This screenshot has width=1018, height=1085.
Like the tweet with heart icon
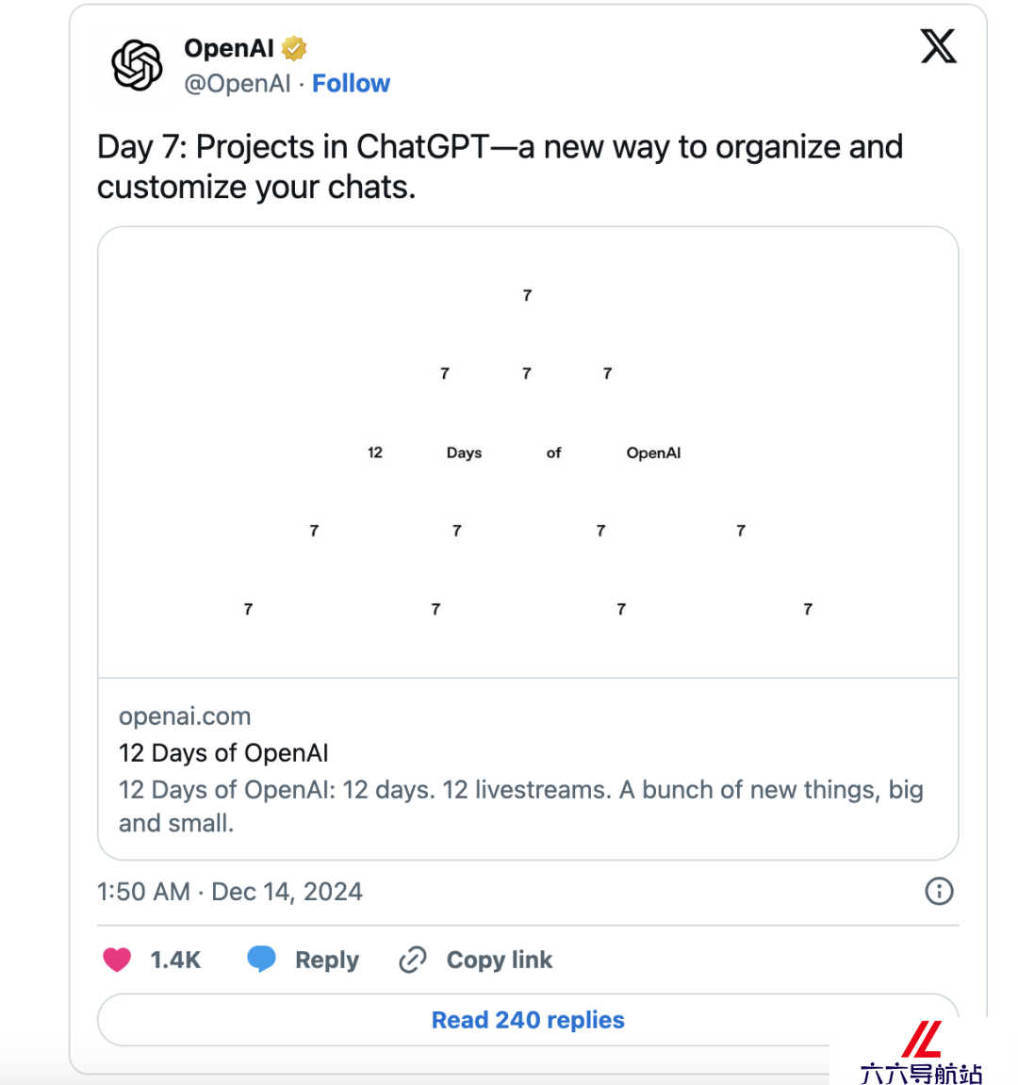pyautogui.click(x=117, y=960)
